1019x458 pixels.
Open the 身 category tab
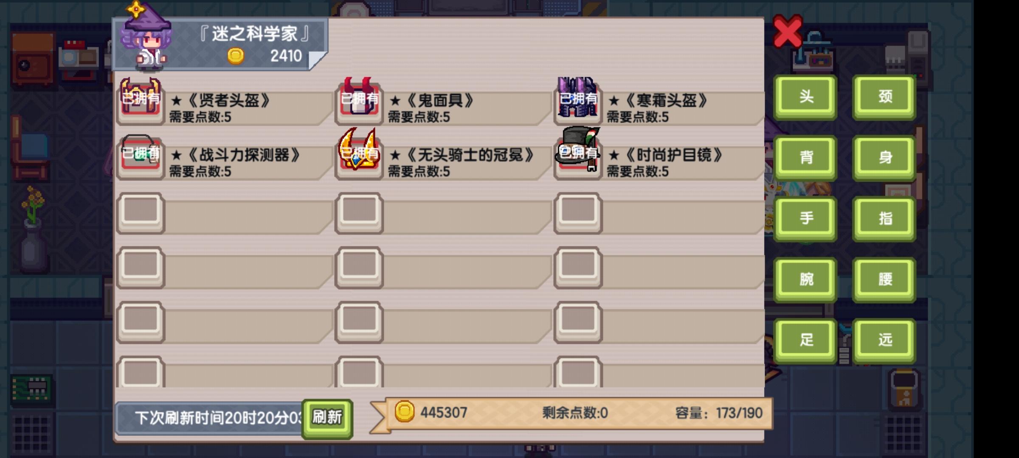(x=884, y=158)
